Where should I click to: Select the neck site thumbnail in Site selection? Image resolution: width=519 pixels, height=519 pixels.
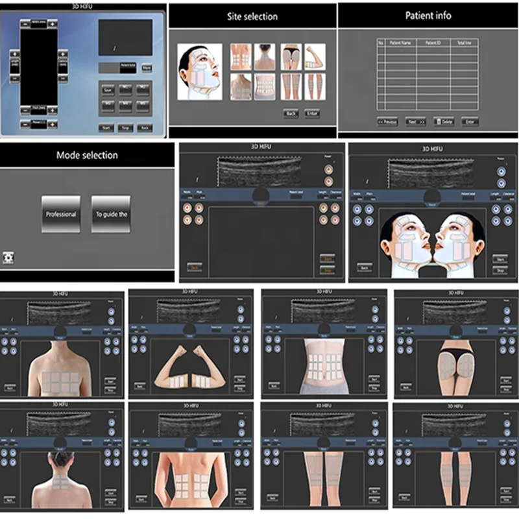coord(265,57)
